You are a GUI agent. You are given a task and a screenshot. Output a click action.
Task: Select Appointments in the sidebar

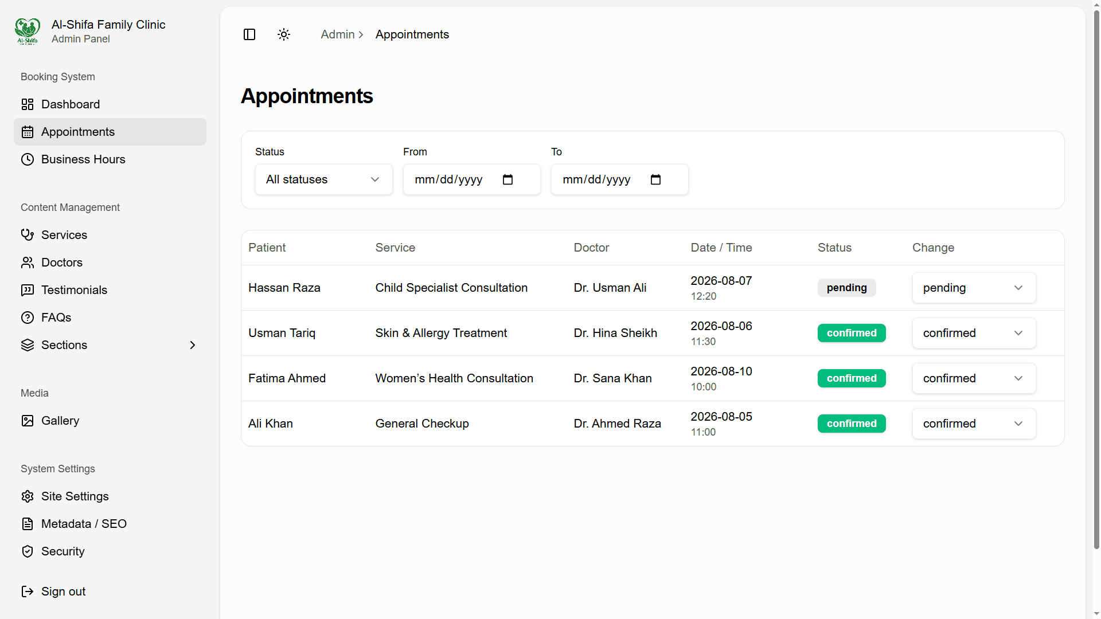pyautogui.click(x=110, y=132)
